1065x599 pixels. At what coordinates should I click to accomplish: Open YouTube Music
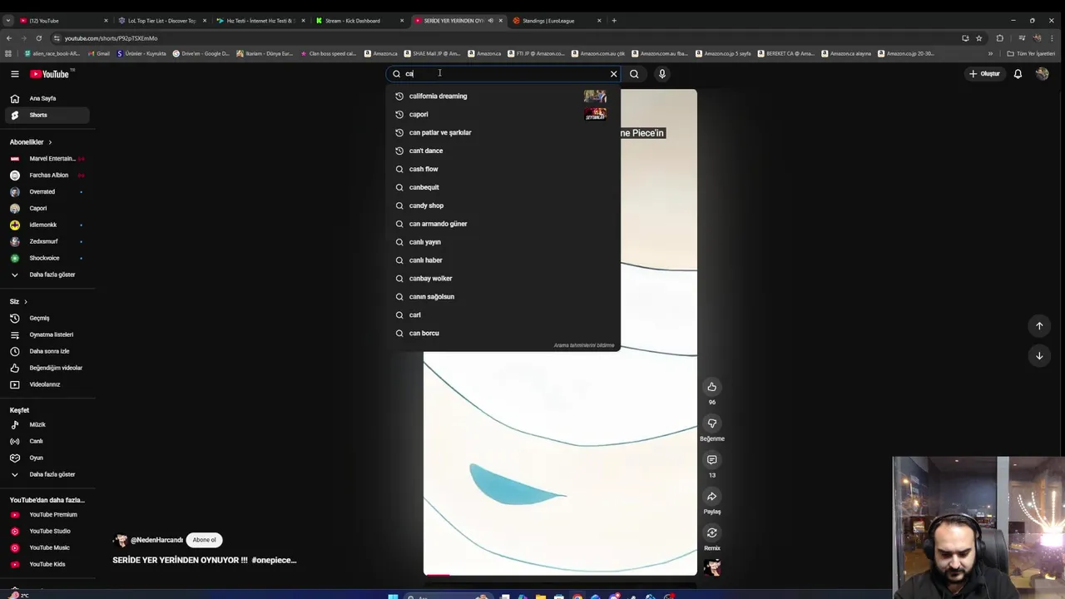coord(47,547)
